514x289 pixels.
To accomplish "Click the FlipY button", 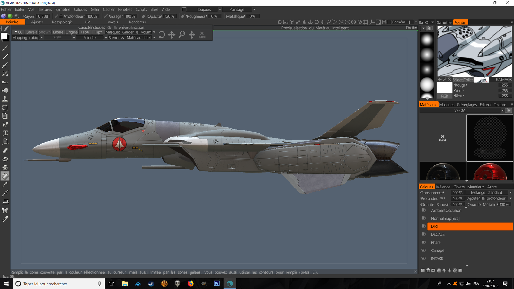I will coord(98,32).
